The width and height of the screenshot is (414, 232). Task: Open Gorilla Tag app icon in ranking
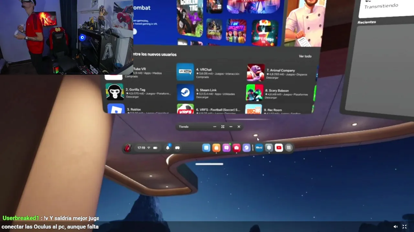pos(114,92)
